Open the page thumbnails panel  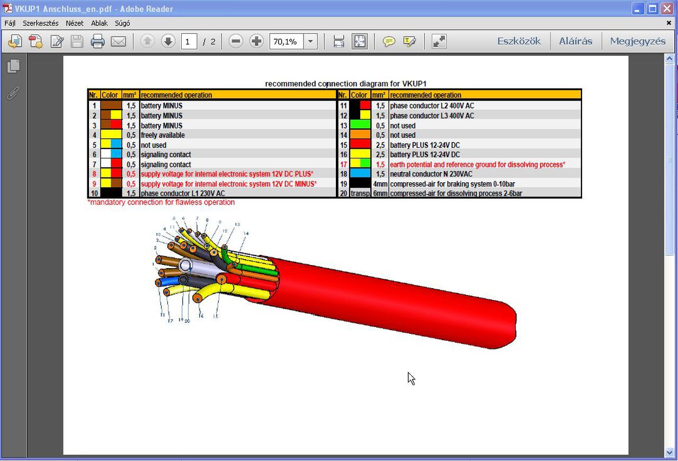[x=13, y=66]
